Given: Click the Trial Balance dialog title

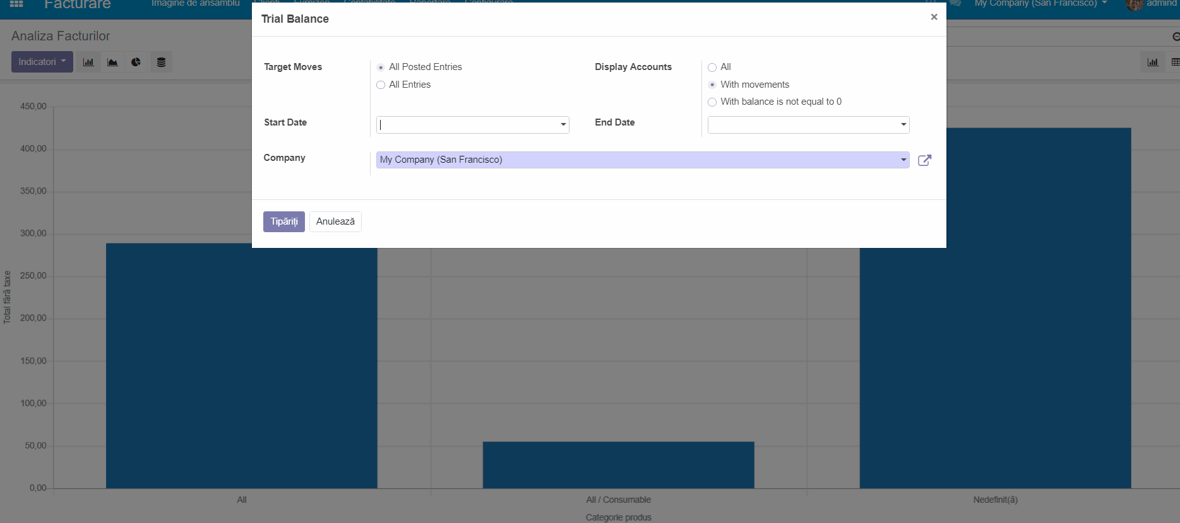Looking at the screenshot, I should pos(295,19).
